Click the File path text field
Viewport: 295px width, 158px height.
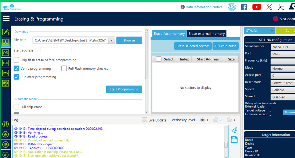[71, 40]
